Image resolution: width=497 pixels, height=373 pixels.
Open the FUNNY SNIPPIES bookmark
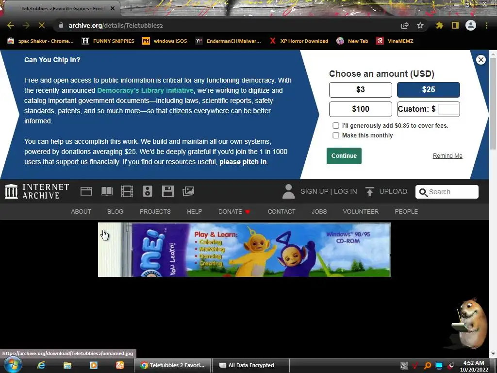tap(108, 41)
